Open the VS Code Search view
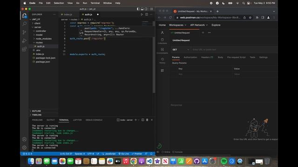Image resolution: width=298 pixels, height=167 pixels. (x=24, y=24)
